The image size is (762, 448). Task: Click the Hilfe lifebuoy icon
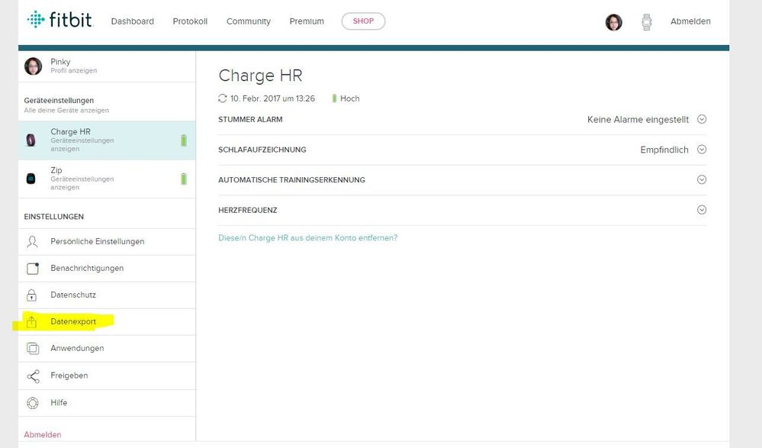pos(33,403)
